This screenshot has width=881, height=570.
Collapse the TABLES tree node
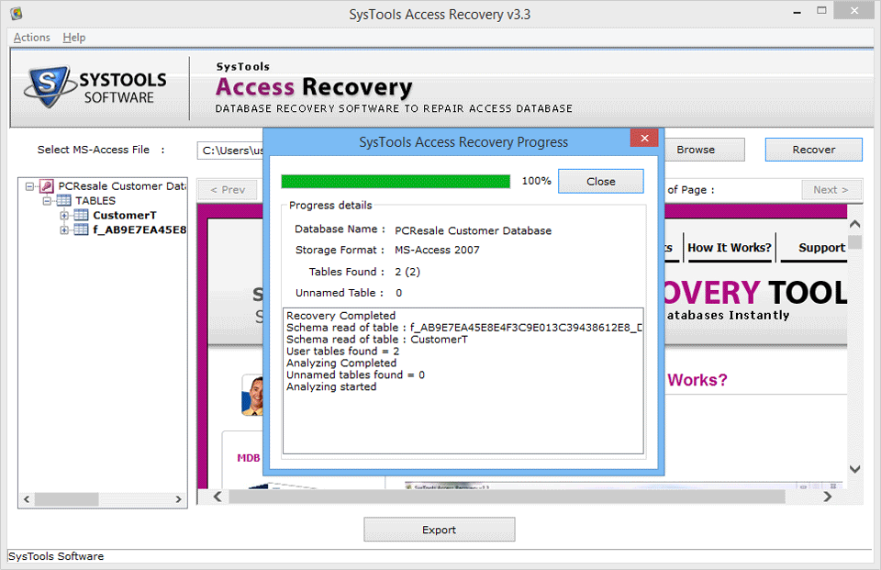pyautogui.click(x=47, y=201)
